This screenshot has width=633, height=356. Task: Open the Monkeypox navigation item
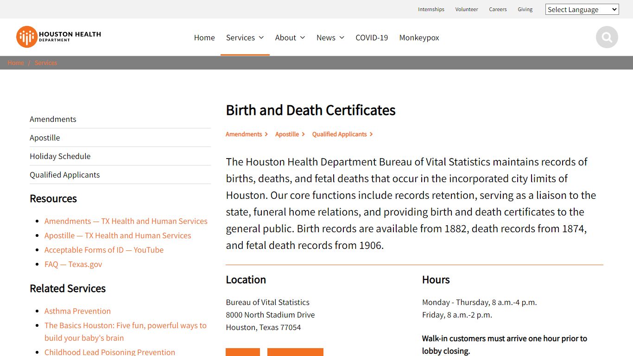click(x=419, y=38)
